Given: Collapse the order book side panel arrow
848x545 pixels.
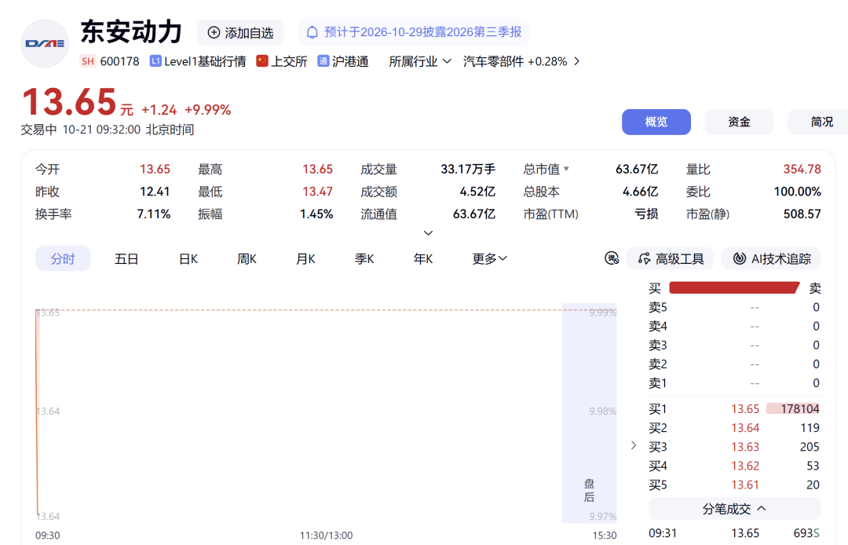Looking at the screenshot, I should pyautogui.click(x=634, y=445).
